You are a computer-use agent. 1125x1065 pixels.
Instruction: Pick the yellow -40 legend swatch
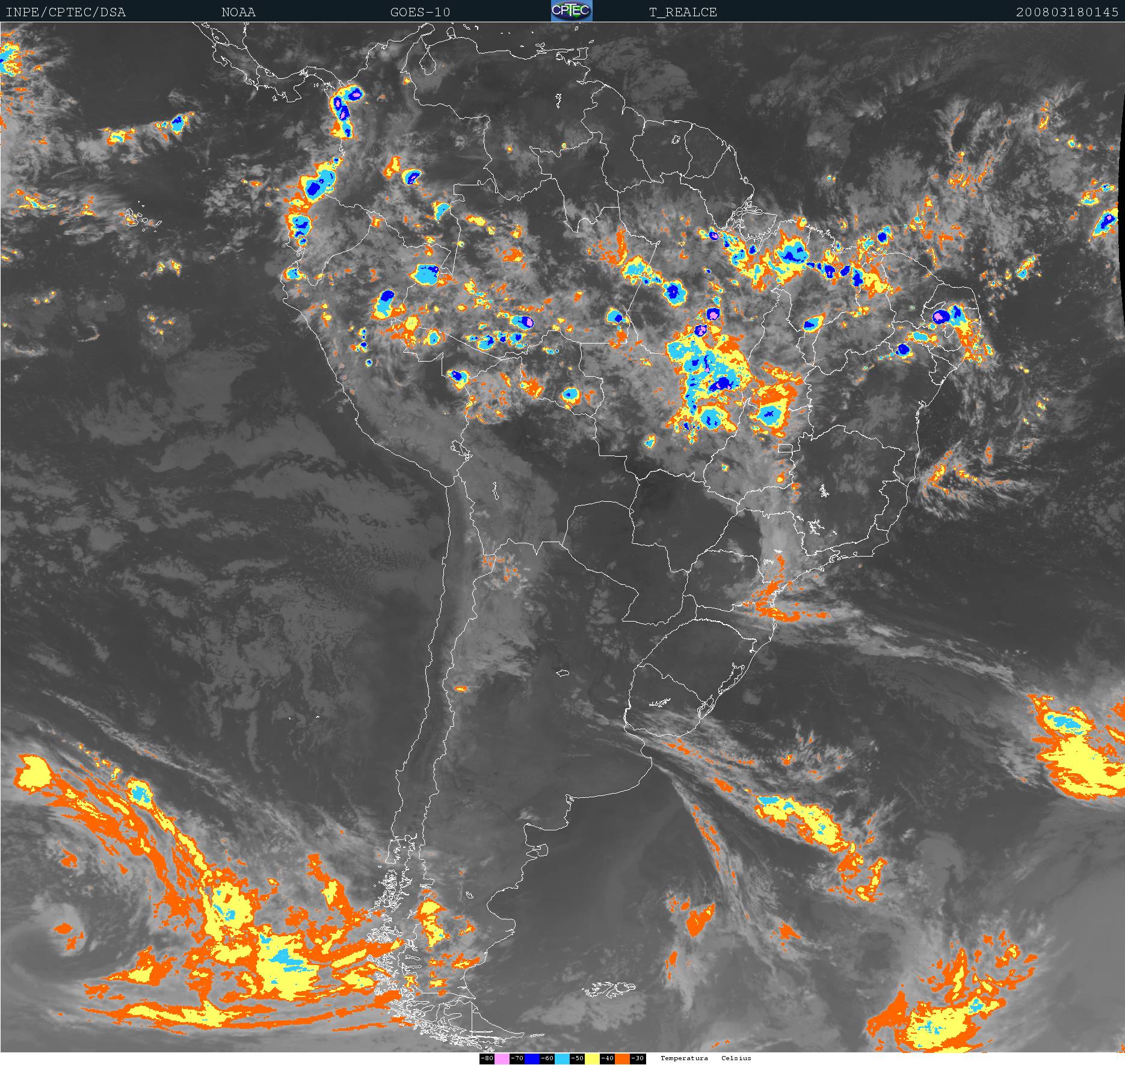click(x=592, y=1058)
